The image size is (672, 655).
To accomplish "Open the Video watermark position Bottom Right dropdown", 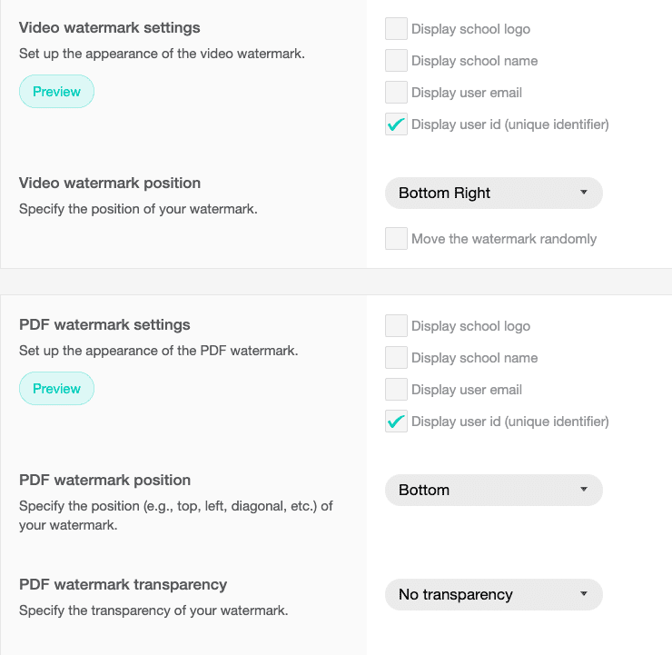I will click(x=494, y=193).
